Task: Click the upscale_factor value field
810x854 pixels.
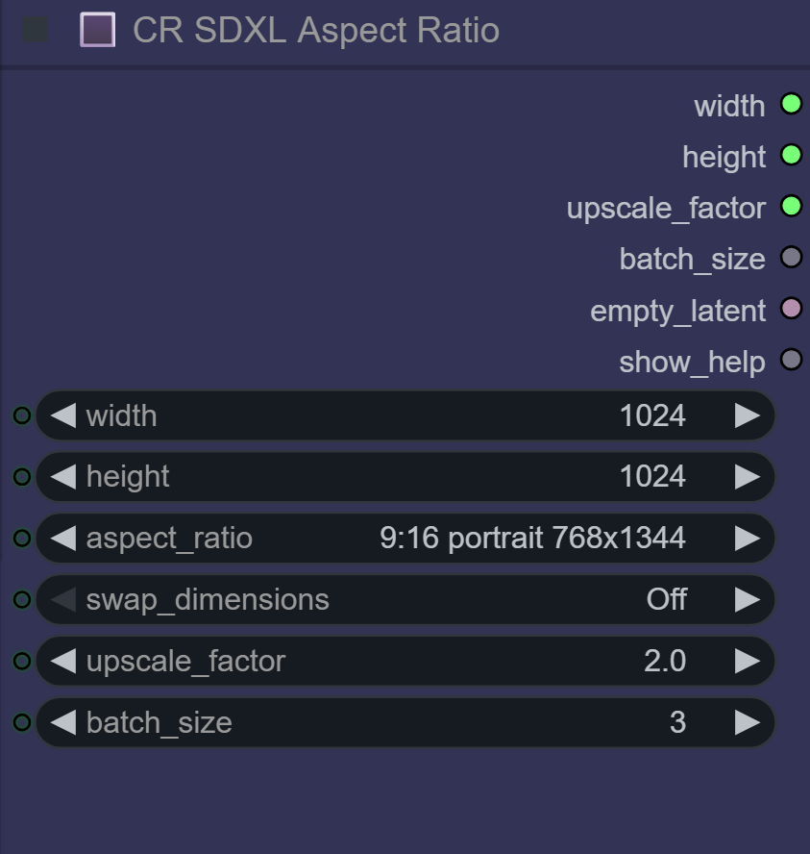Action: 404,662
